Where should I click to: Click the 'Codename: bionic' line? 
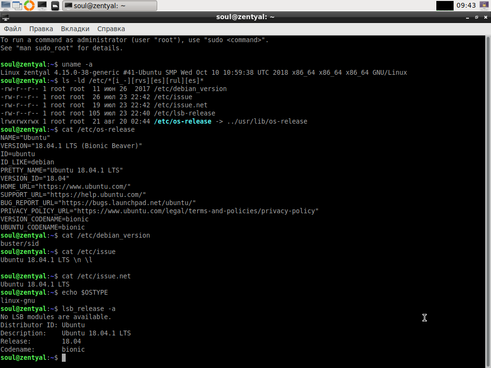43,349
